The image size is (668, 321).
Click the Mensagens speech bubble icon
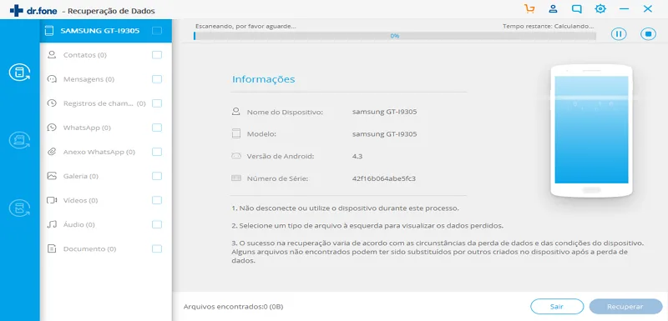pos(52,79)
